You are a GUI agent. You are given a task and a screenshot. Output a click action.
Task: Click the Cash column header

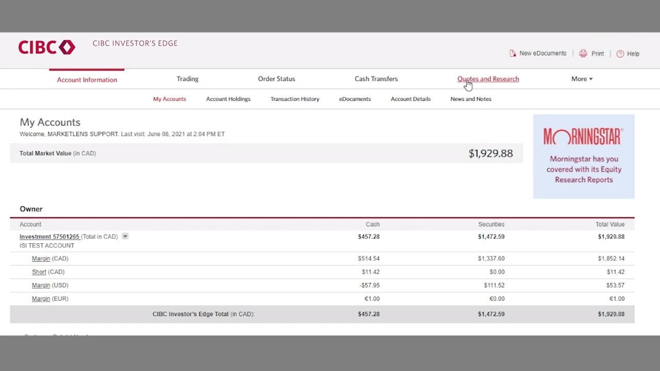tap(373, 225)
